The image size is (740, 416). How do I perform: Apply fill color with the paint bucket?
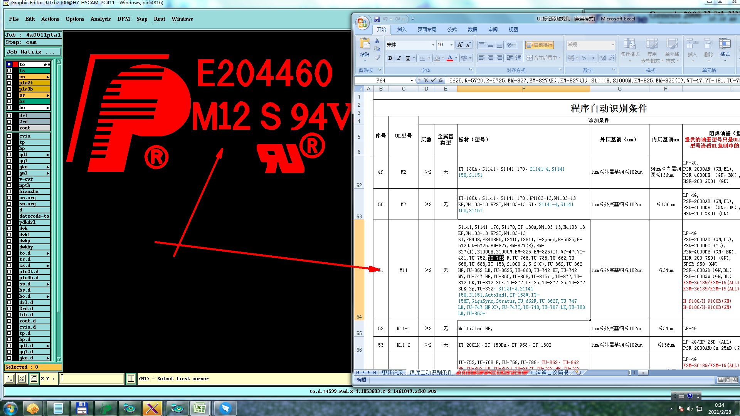pyautogui.click(x=437, y=58)
